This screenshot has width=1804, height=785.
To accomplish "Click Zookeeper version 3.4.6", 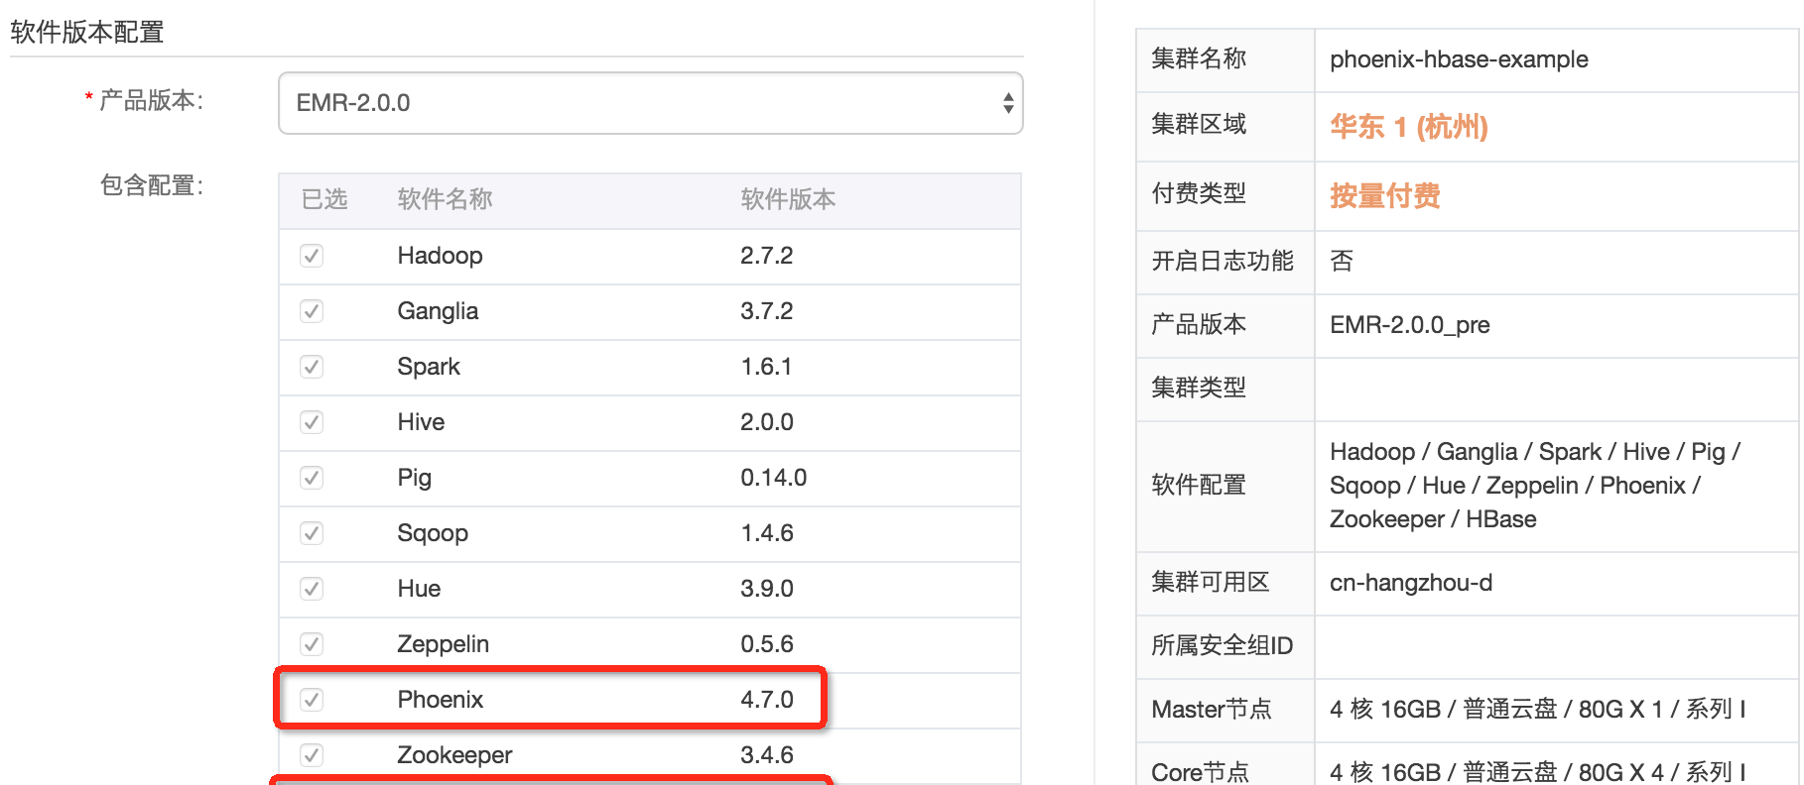I will pos(766,755).
